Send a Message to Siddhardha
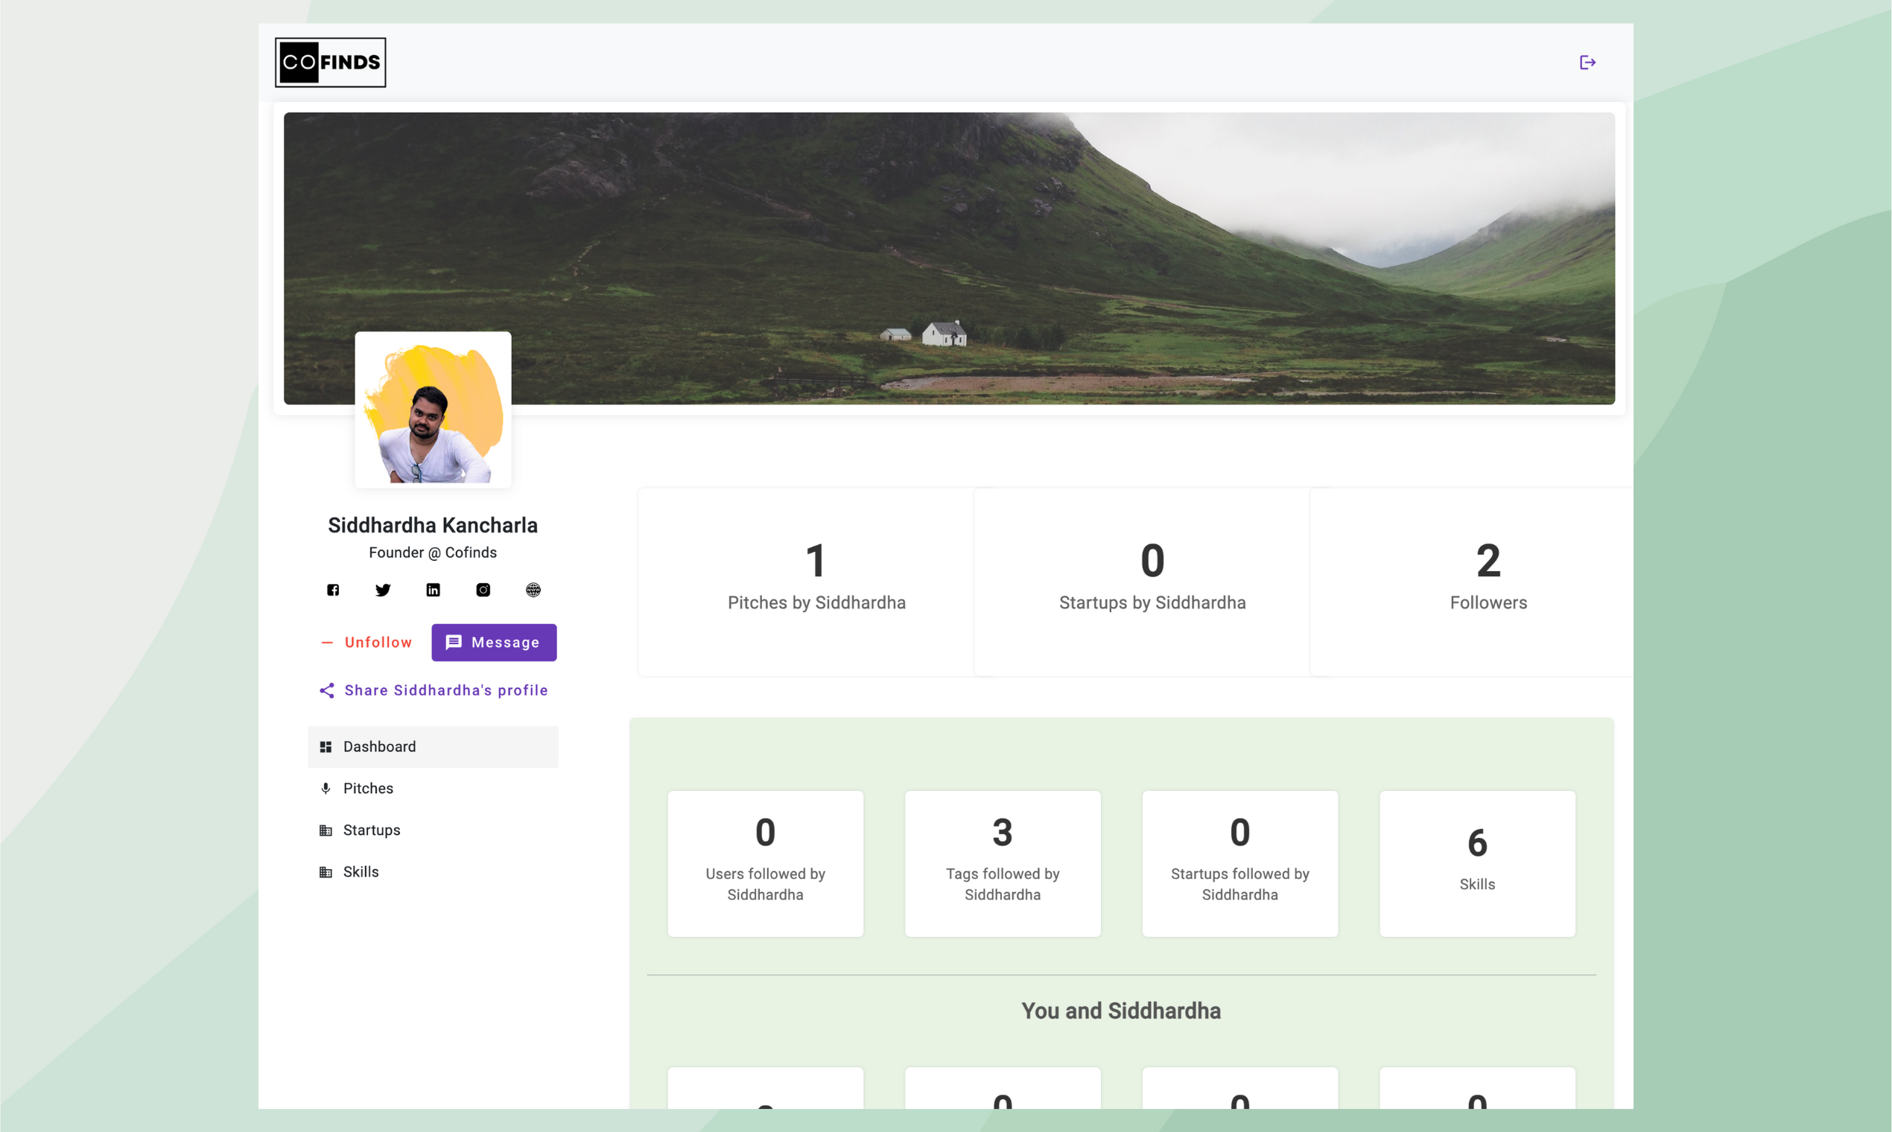1892x1132 pixels. [495, 642]
